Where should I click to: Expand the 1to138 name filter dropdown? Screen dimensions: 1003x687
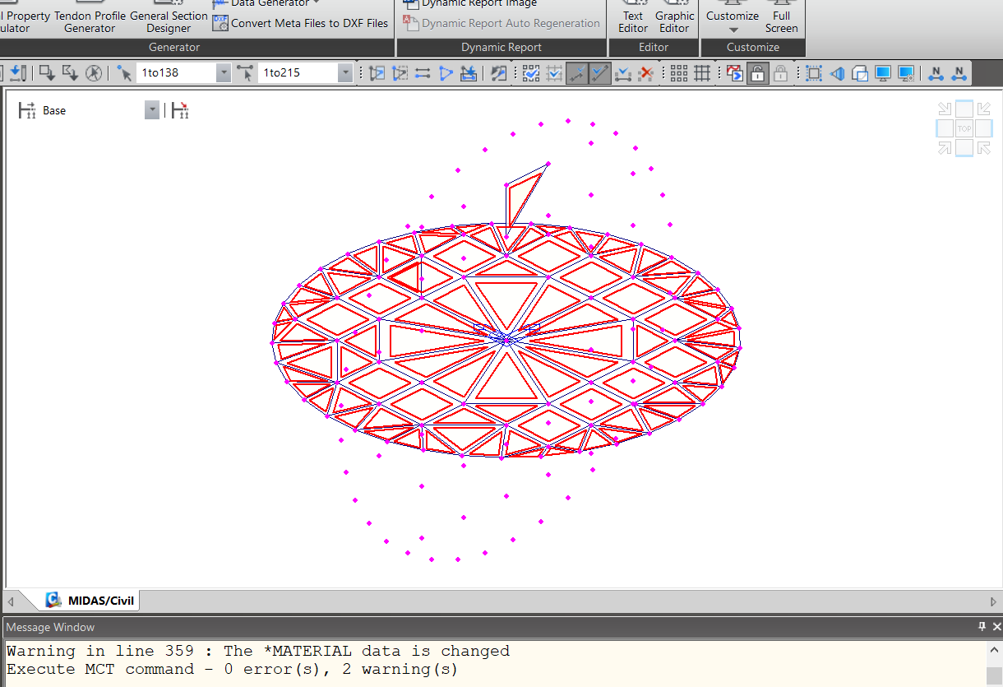click(223, 72)
